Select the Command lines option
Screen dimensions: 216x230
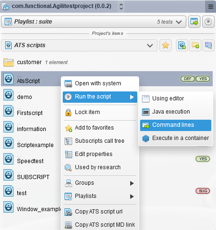point(175,125)
